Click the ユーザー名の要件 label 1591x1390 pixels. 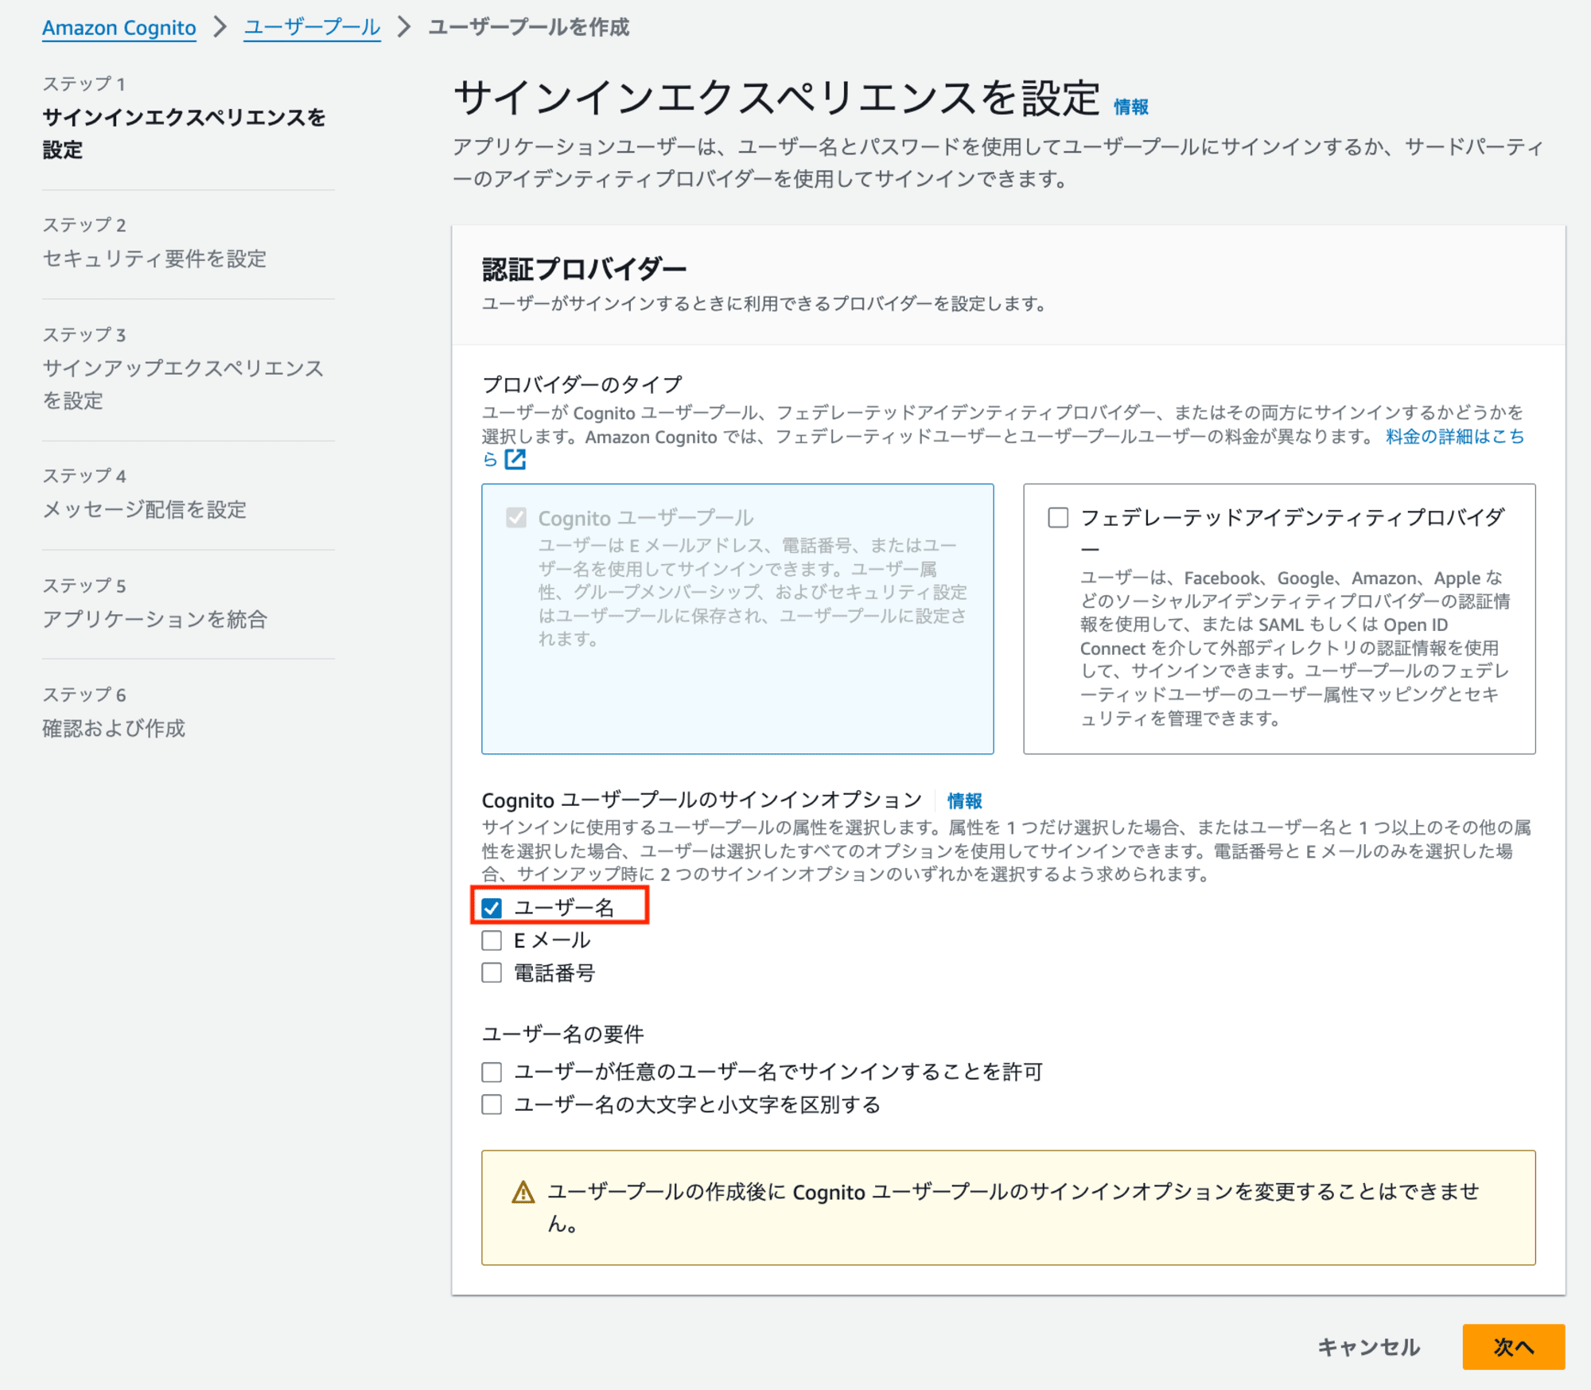[x=563, y=1034]
